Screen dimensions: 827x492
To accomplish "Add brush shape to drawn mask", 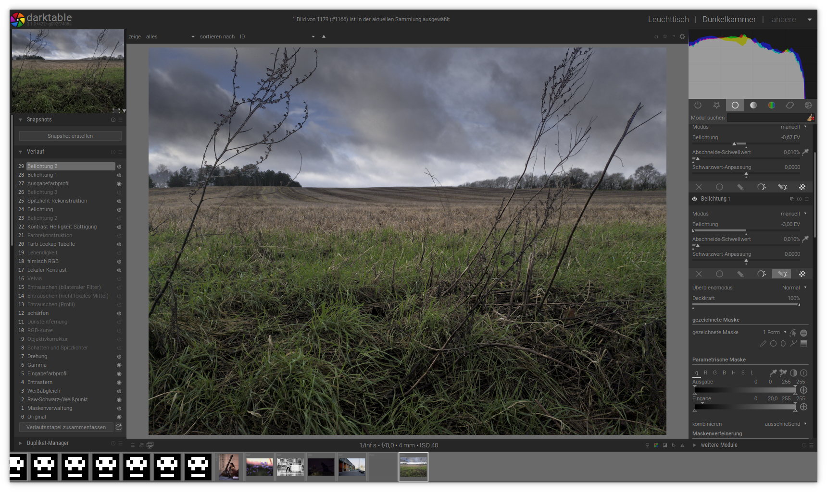I will tap(763, 344).
